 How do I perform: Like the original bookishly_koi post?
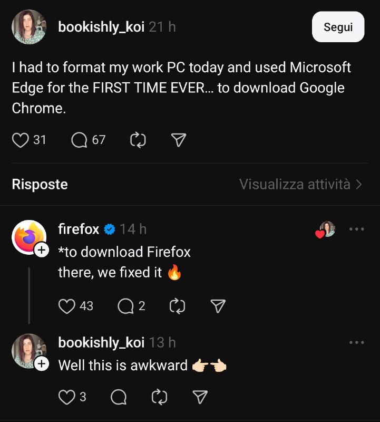[x=20, y=140]
